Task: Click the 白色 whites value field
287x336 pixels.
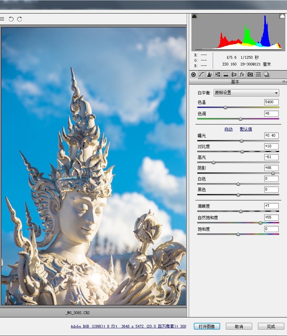Action: tap(271, 179)
